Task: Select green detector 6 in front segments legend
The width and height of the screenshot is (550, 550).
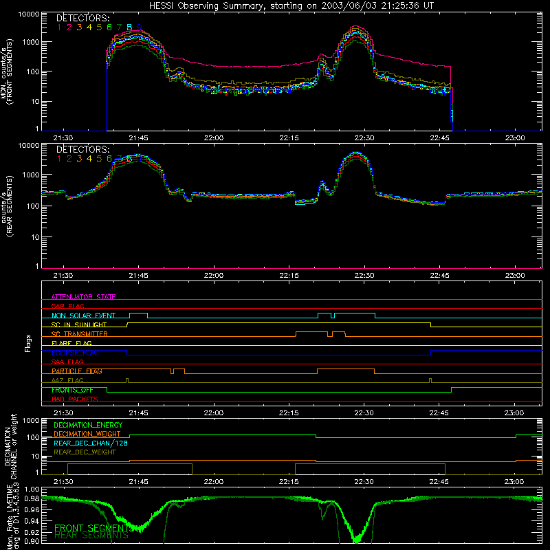Action: (109, 27)
